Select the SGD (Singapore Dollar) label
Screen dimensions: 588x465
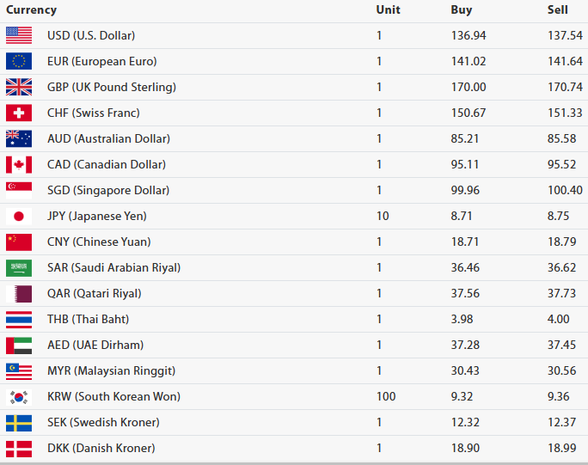(108, 190)
